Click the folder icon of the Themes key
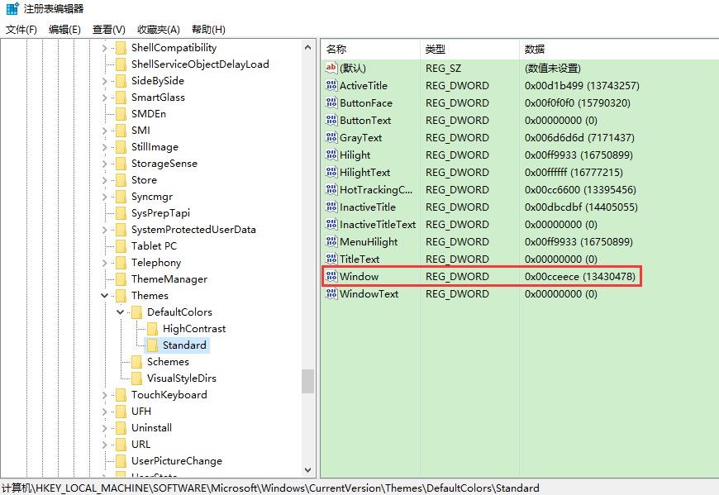Screen dimensions: 719x495 121,296
